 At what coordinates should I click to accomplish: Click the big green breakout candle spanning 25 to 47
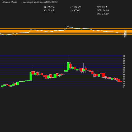(31, 76)
